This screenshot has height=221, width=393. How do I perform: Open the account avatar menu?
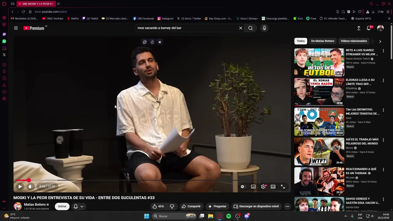coord(380,28)
